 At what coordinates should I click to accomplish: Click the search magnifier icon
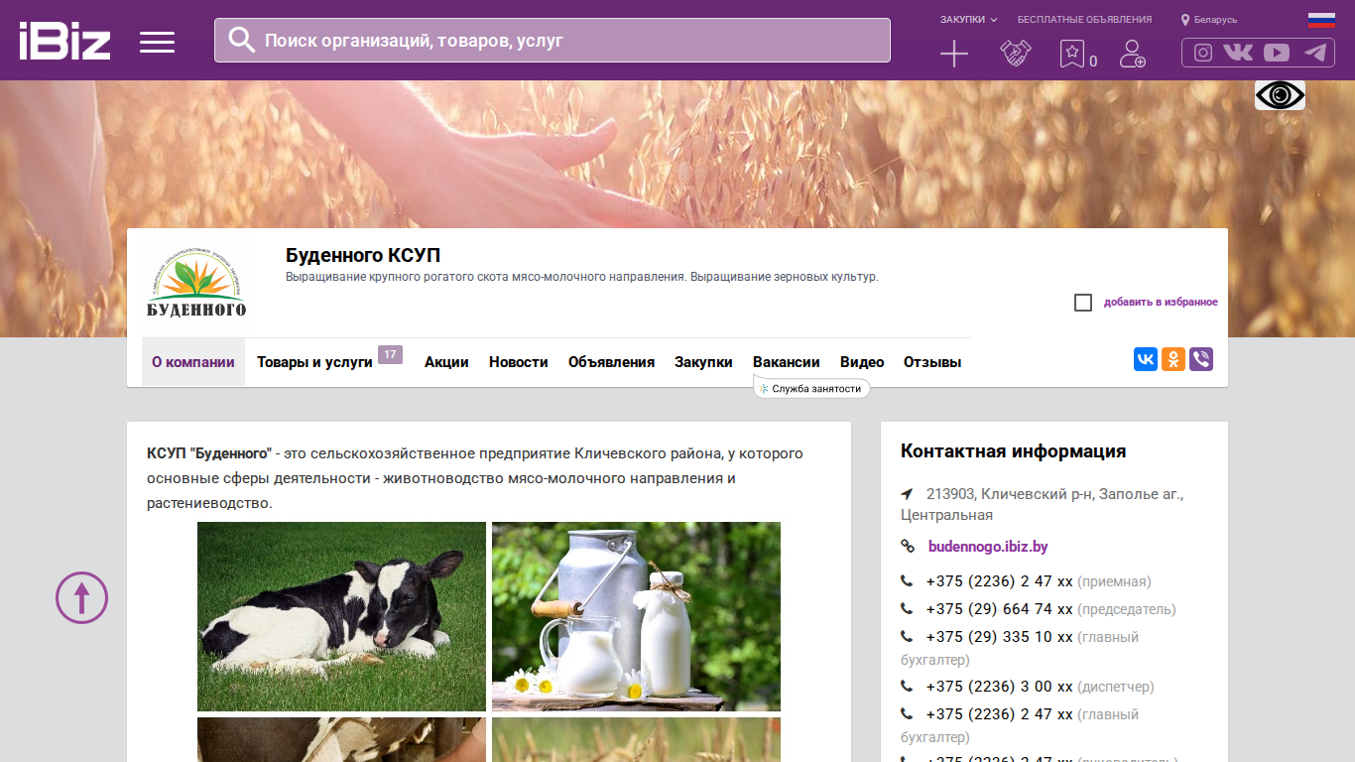point(242,40)
